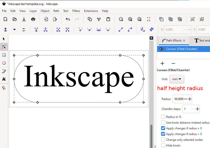Viewport: 210px width, 148px height.
Task: Zoom to fit drawing
Action: (130, 19)
